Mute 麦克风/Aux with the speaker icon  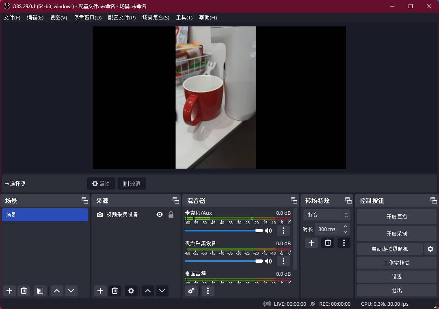coord(268,231)
